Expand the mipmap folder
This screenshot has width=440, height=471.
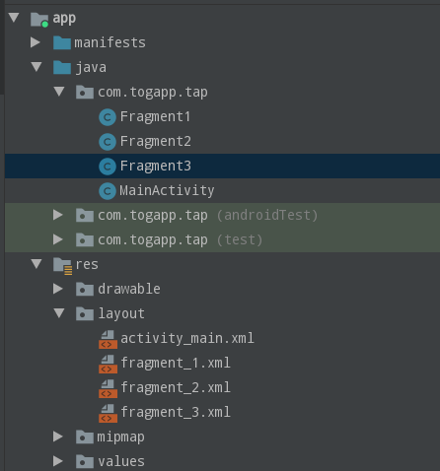click(58, 437)
